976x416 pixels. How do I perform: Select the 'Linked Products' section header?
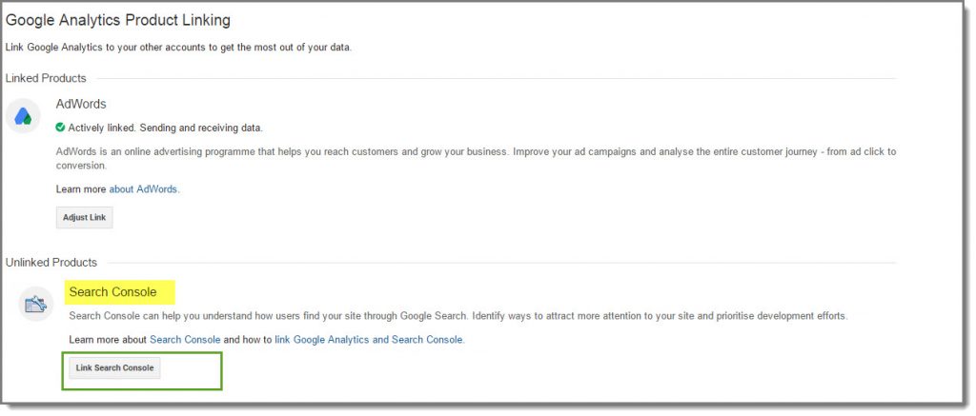[x=46, y=78]
